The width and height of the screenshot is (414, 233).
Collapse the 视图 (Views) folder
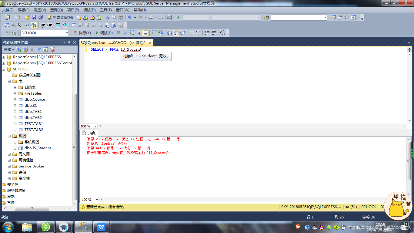(9, 136)
